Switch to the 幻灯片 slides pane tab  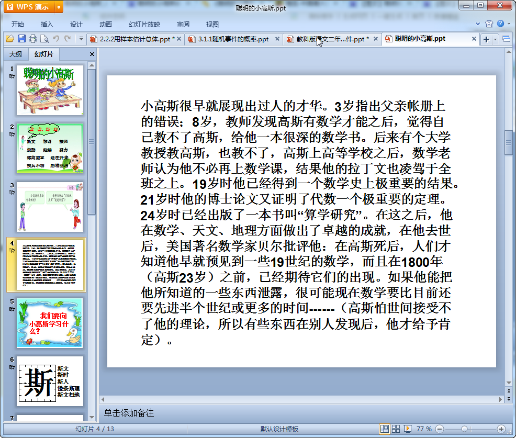[44, 54]
